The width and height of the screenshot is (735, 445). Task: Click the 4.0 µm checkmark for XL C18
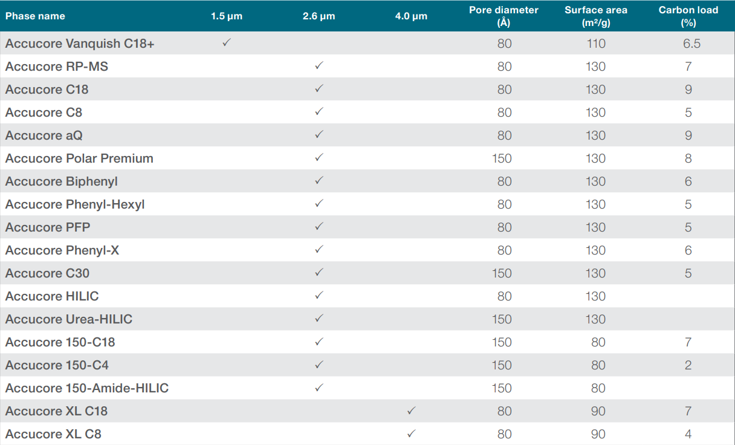click(411, 411)
